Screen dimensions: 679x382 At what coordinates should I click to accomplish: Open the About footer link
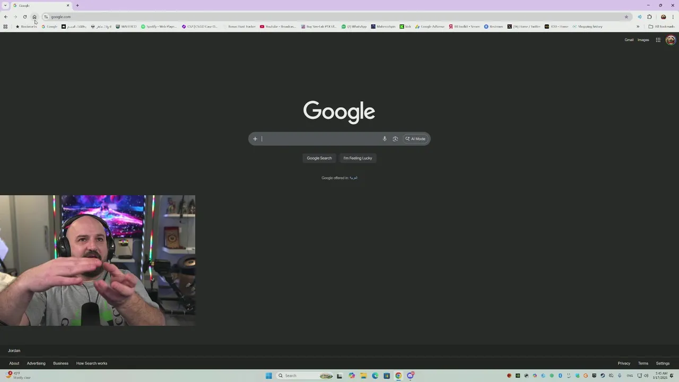tap(14, 363)
